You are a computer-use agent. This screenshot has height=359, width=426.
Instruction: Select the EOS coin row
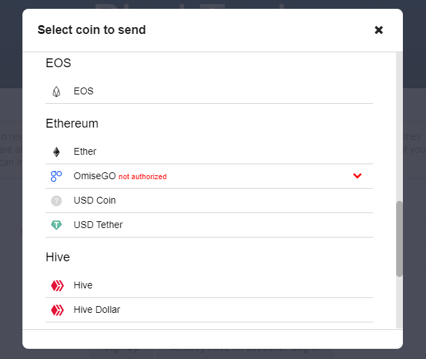pyautogui.click(x=209, y=92)
